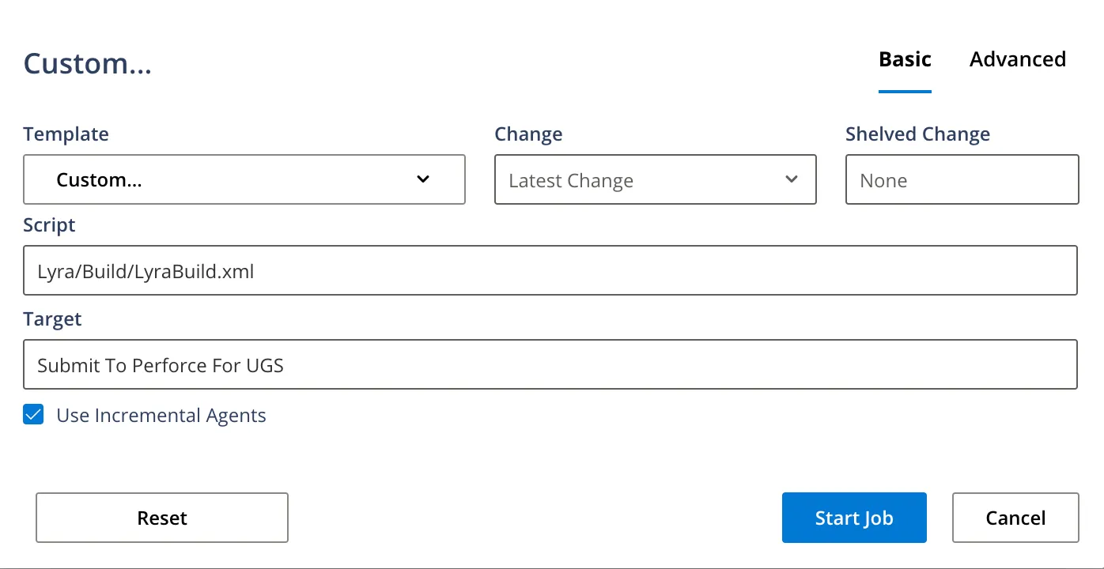
Task: Click the Template field label
Action: pos(66,134)
